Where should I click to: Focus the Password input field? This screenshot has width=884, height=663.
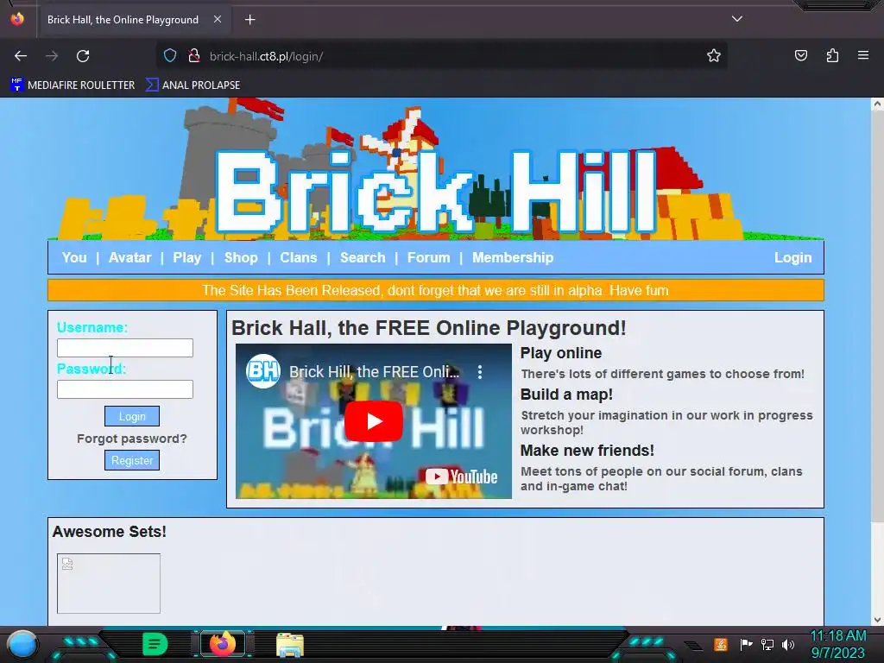pyautogui.click(x=125, y=389)
